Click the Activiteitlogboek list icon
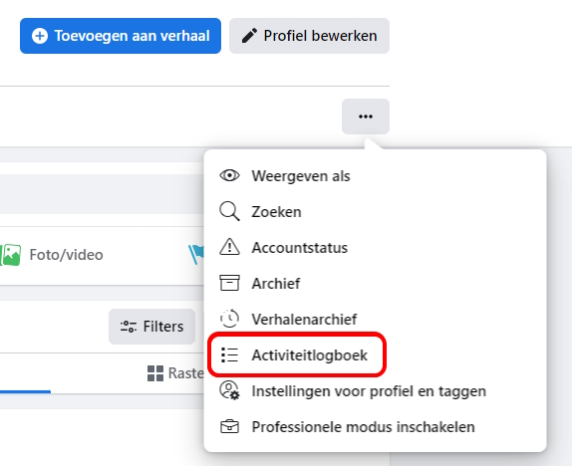This screenshot has height=466, width=572. (x=229, y=354)
